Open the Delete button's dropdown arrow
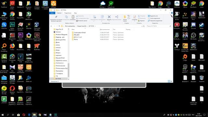The image size is (208, 117). pyautogui.click(x=109, y=21)
